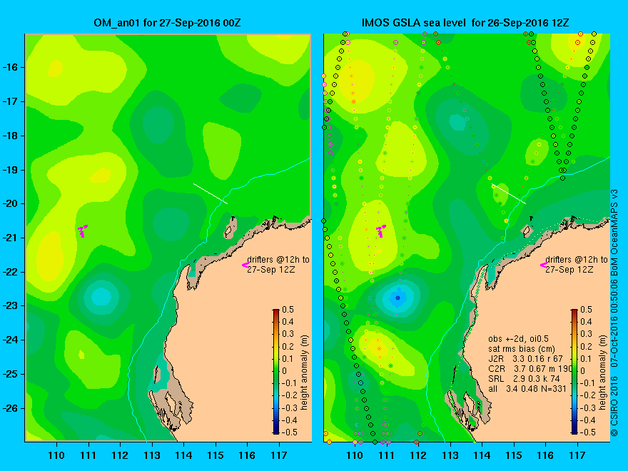Click longitude 117 under the left map
This screenshot has height=471, width=628.
[279, 455]
